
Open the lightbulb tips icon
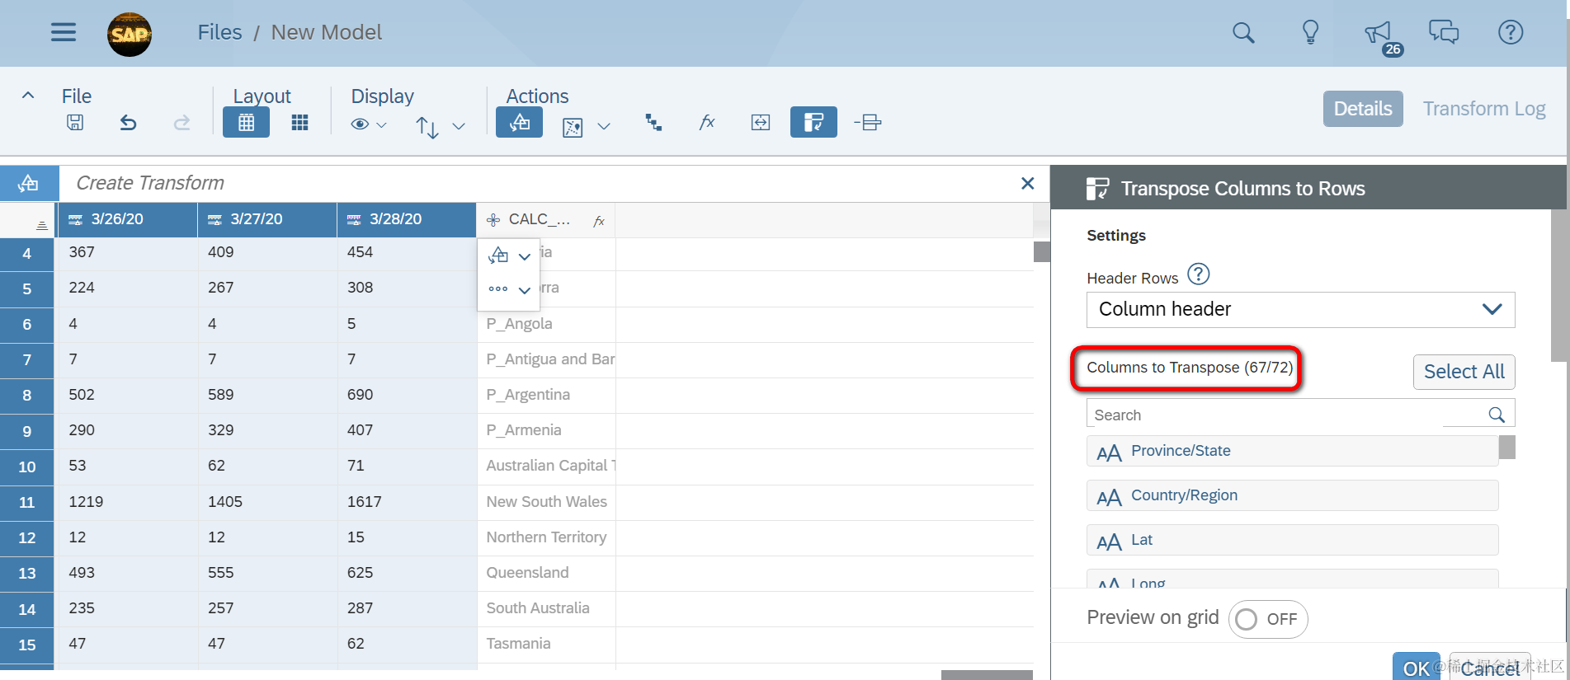click(x=1310, y=33)
